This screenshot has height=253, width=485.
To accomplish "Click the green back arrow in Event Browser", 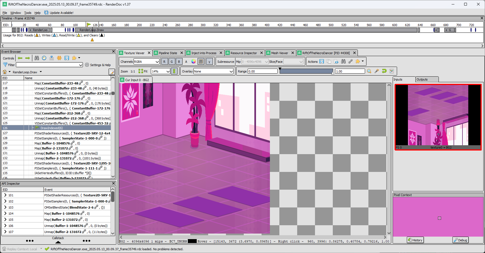I will click(x=20, y=58).
